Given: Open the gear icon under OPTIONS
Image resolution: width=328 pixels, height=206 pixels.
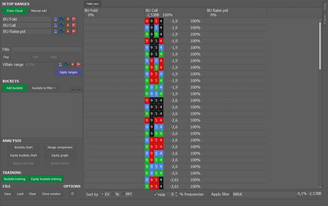Looking at the screenshot, I should (x=73, y=194).
